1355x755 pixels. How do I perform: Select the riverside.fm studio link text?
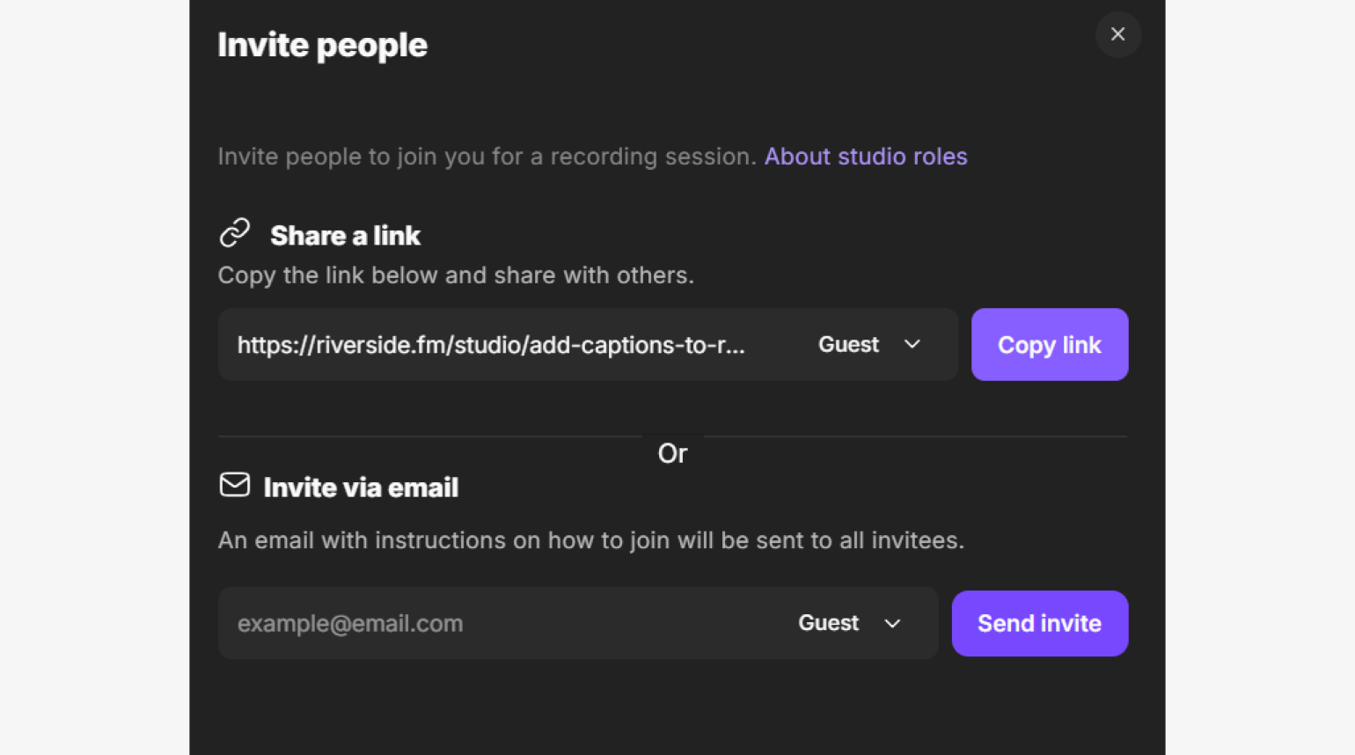pyautogui.click(x=491, y=345)
